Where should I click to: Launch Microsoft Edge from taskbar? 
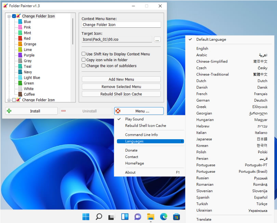coord(163,217)
